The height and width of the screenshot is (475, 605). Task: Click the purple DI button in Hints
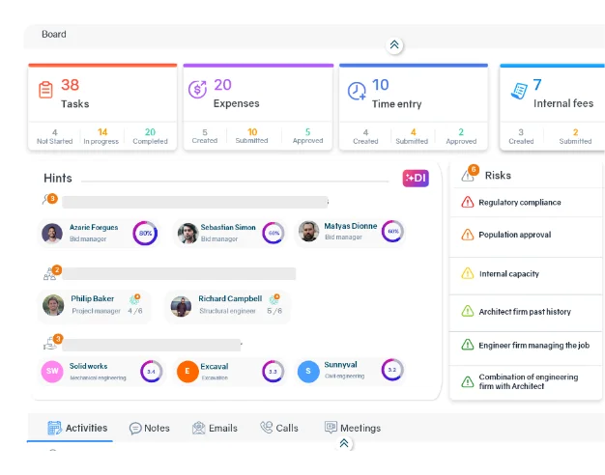[416, 178]
